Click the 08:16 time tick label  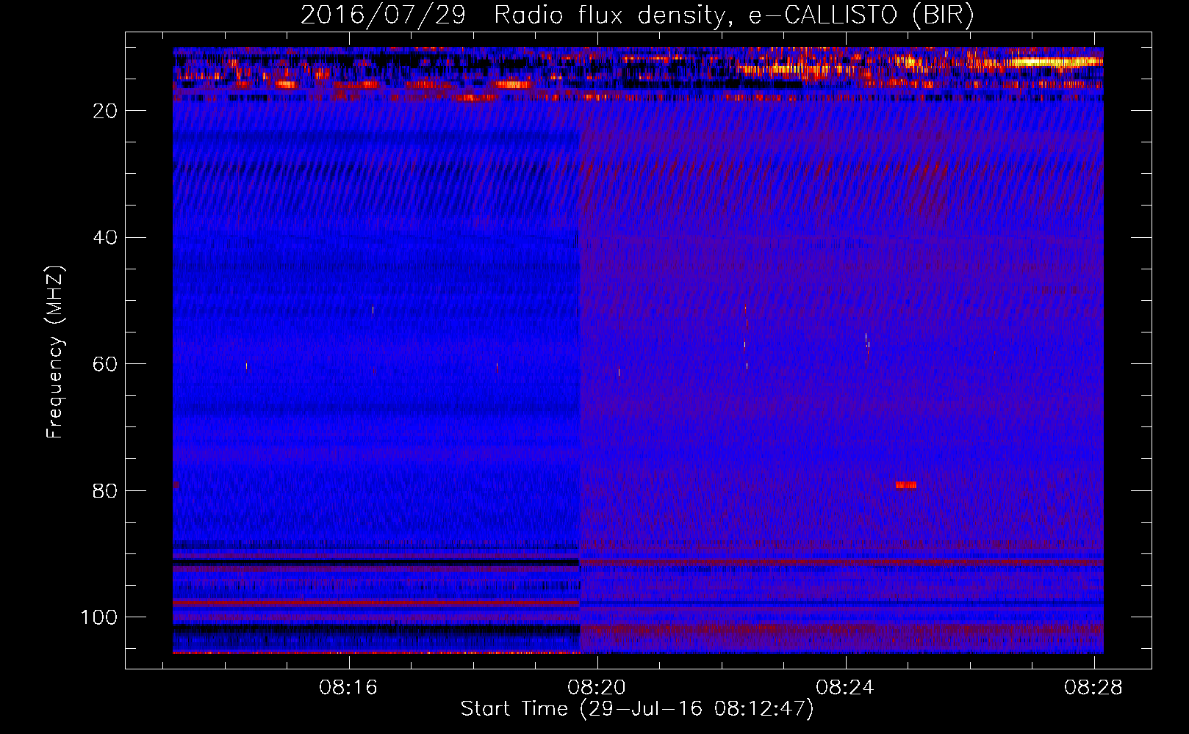348,687
